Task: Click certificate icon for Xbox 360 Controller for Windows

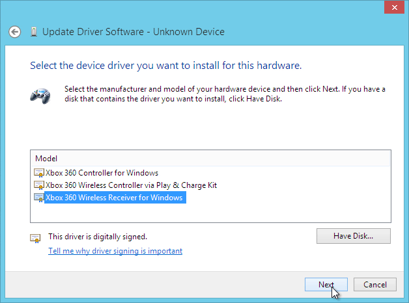Action: 39,173
